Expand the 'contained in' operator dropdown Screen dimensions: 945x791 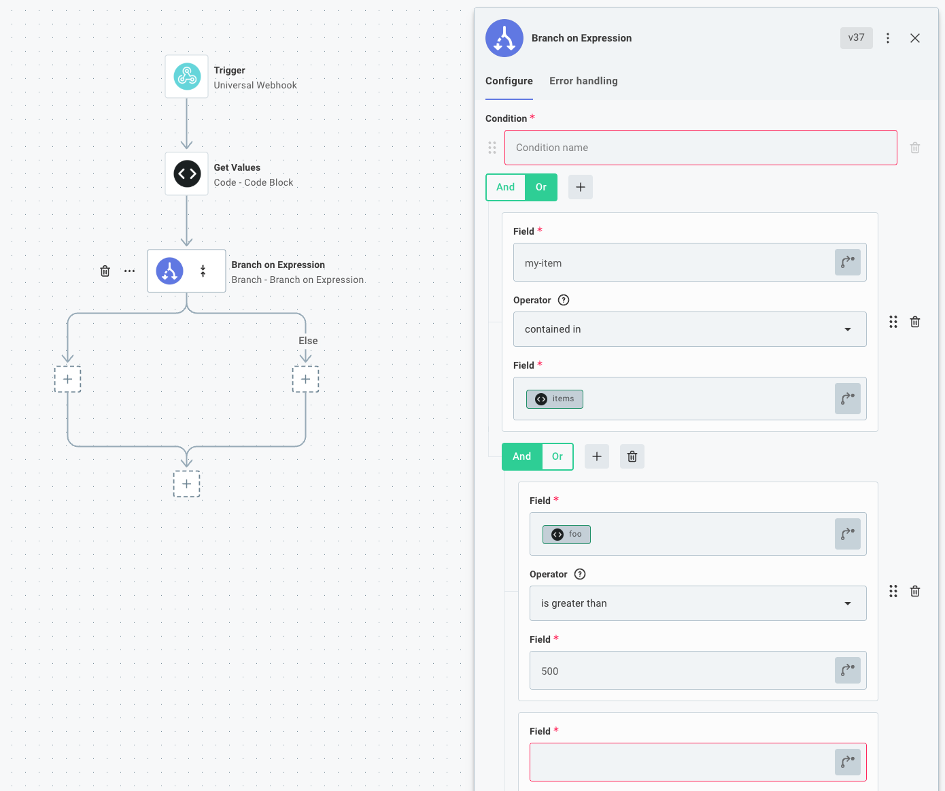tap(689, 329)
